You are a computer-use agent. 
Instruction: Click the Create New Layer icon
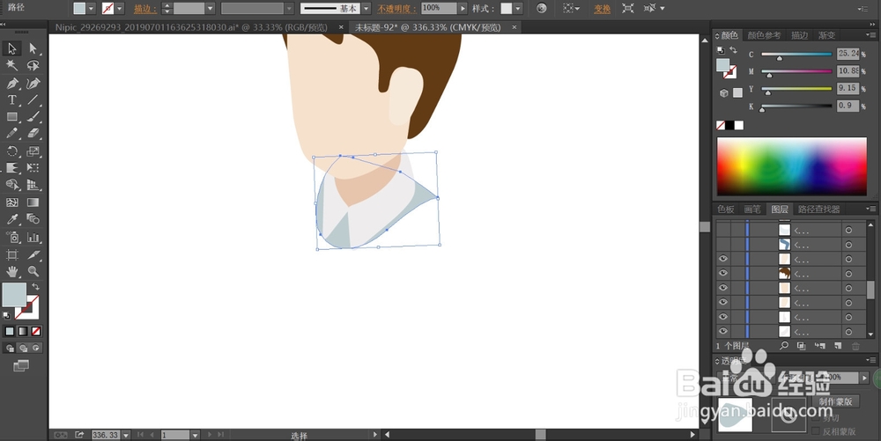coord(838,346)
